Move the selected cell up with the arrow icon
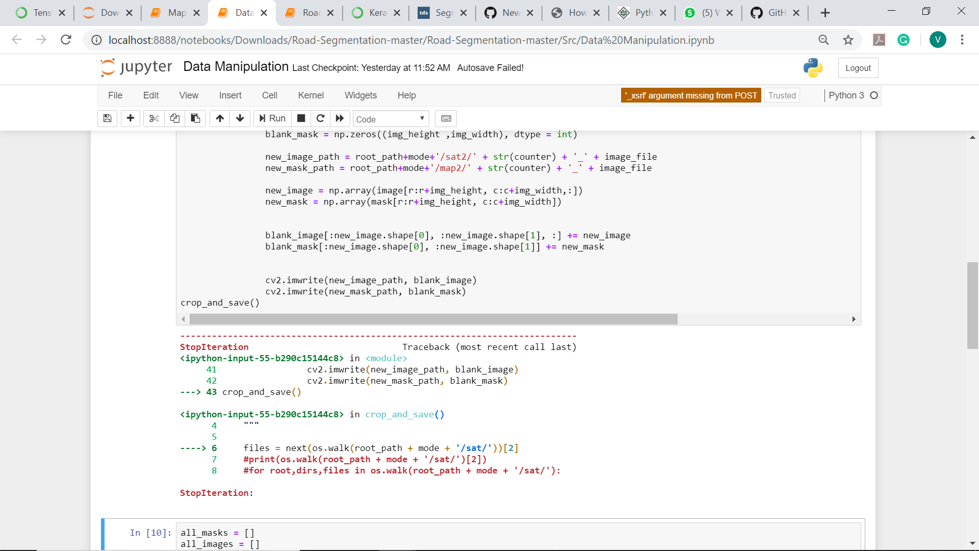Viewport: 979px width, 551px height. (220, 118)
